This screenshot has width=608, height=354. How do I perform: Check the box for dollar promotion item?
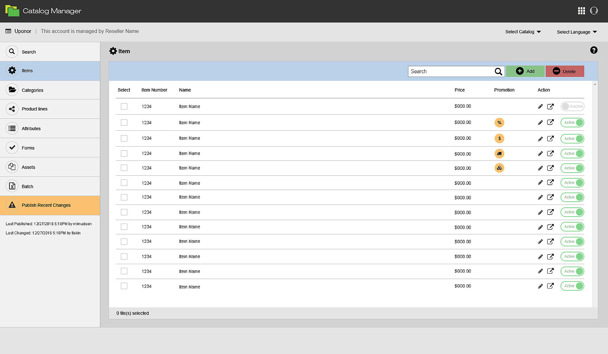point(124,138)
